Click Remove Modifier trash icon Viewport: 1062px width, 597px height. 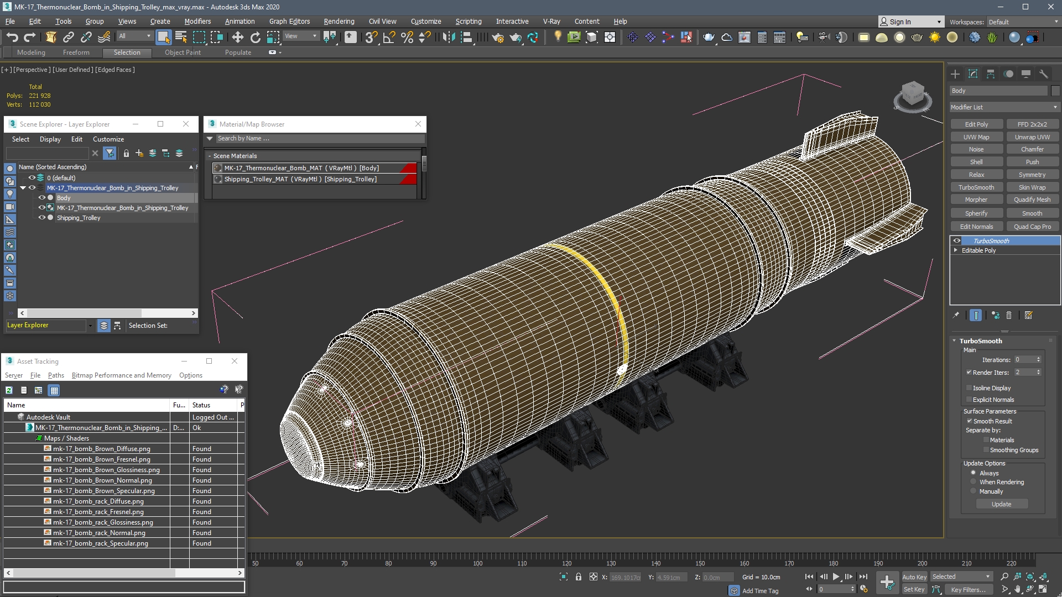[x=1009, y=315]
